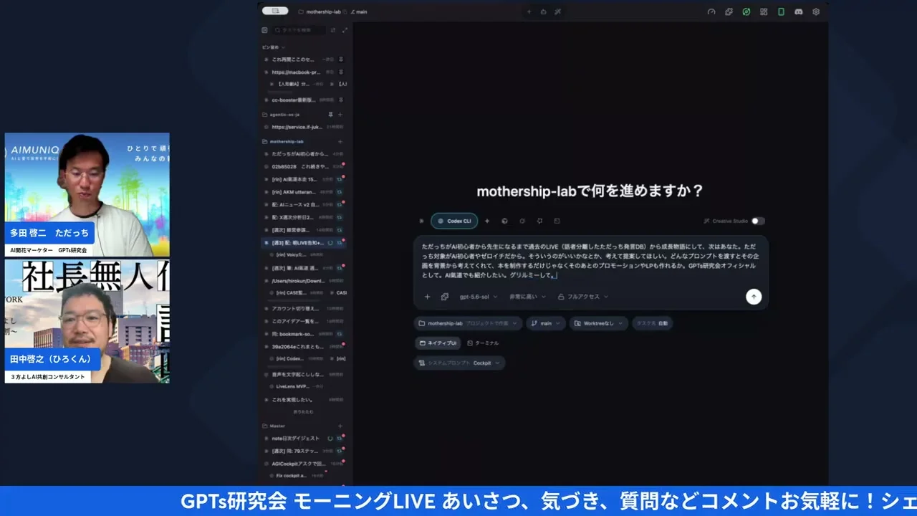Open the grid layout icon in top toolbar
Screen dimensions: 917x516
click(764, 12)
